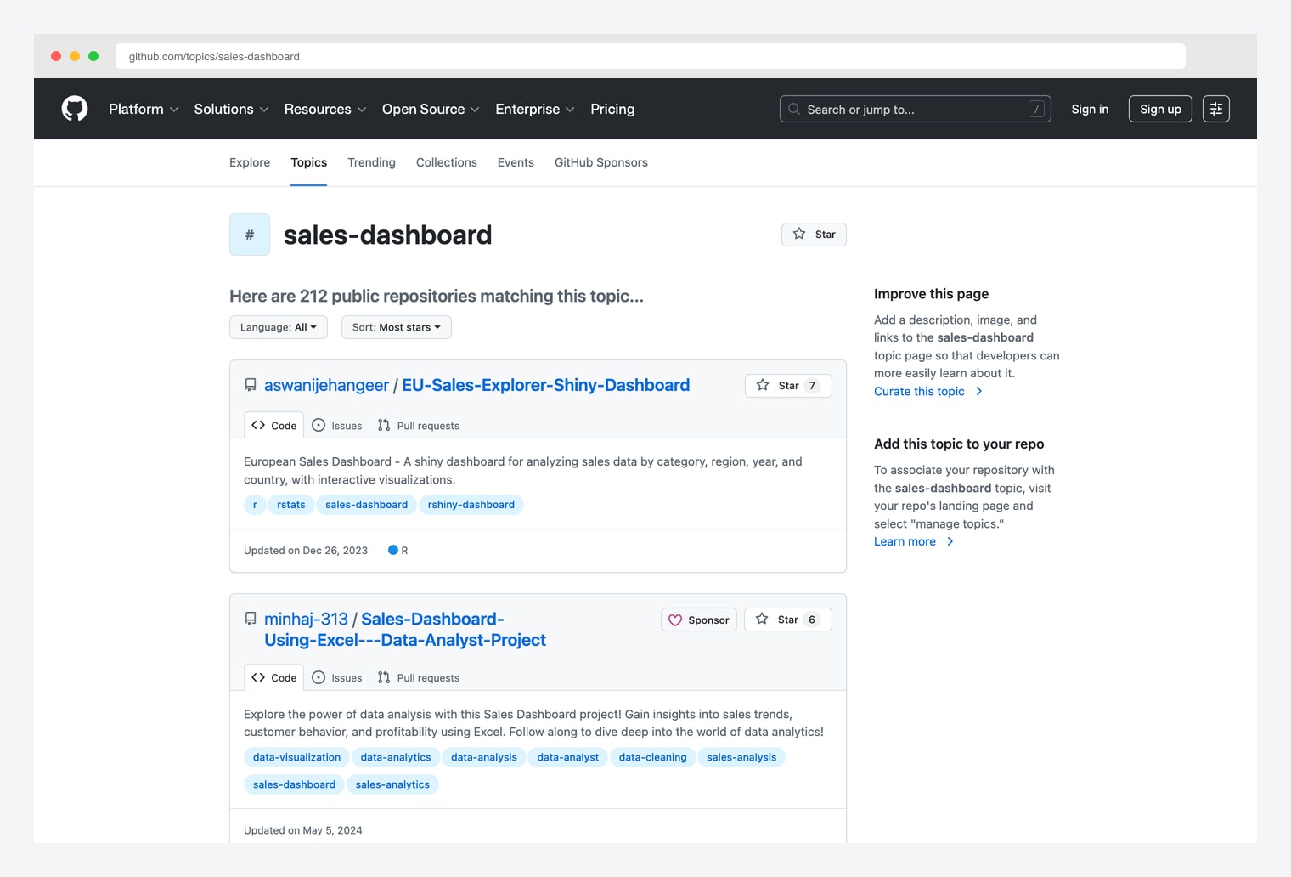Click the chevron next to Learn more

950,541
